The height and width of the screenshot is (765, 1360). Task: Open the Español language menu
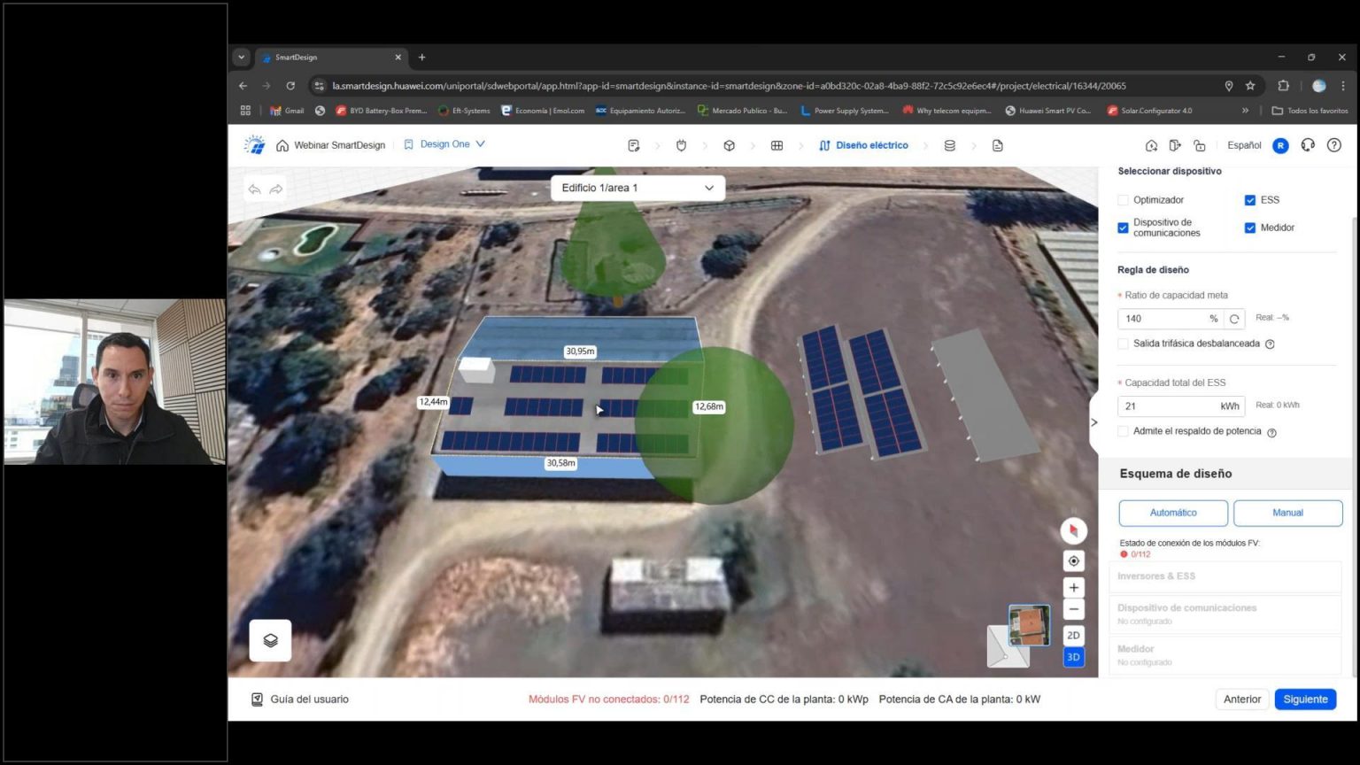coord(1242,144)
